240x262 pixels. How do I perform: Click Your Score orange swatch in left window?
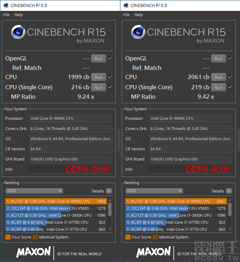coord(8,237)
